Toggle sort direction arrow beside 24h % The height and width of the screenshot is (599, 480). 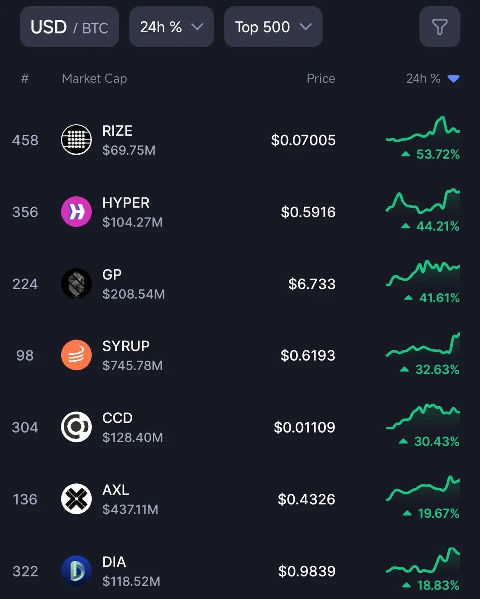point(453,79)
